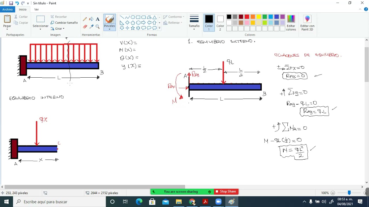Click the Windows search box
The height and width of the screenshot is (207, 369).
click(60, 202)
